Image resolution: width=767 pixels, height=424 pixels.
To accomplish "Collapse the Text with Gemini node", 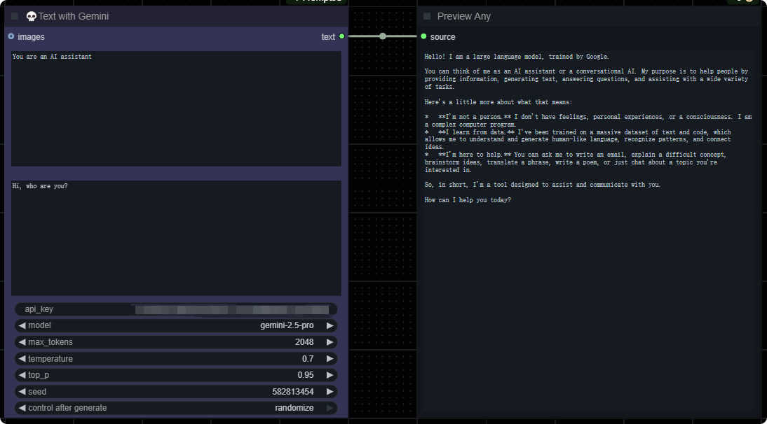I will 15,16.
